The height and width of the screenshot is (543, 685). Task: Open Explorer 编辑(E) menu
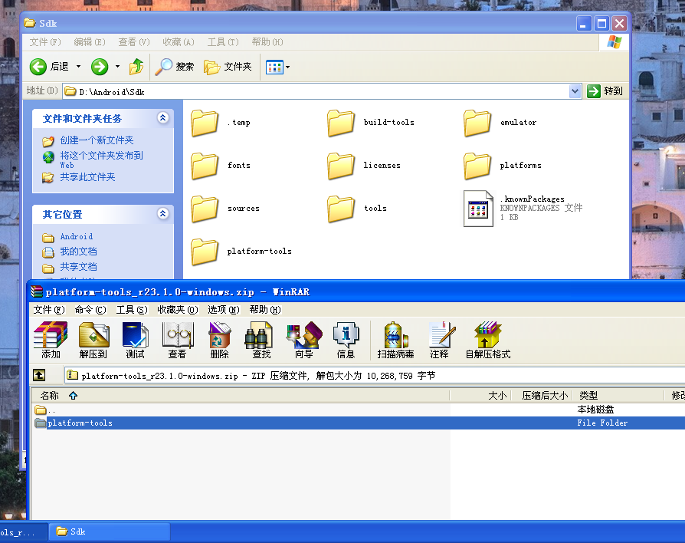point(90,42)
